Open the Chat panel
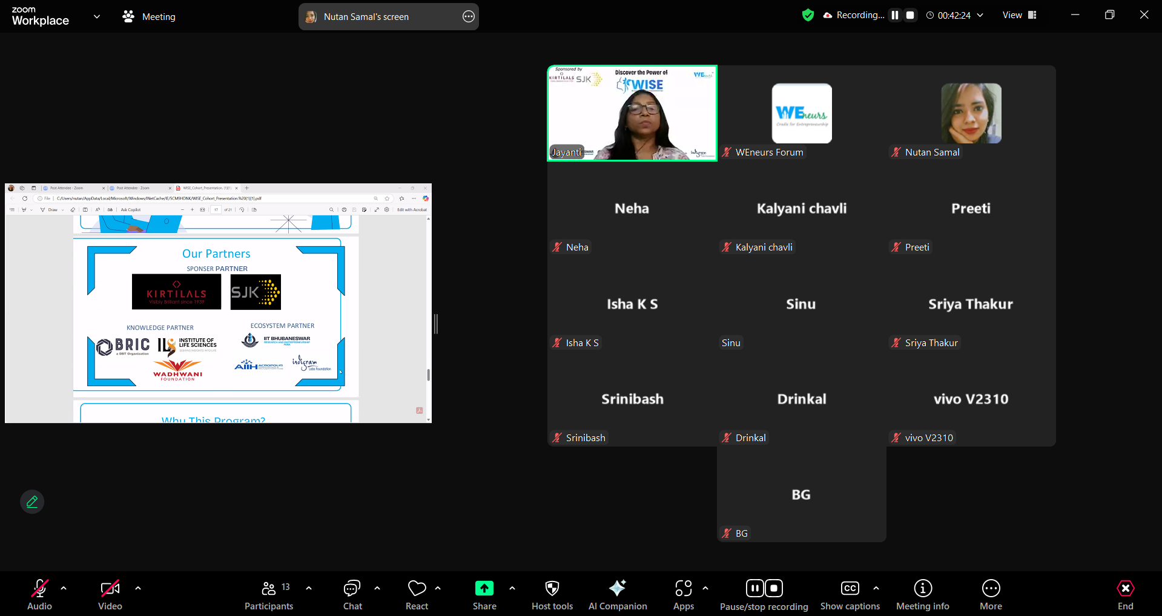 352,595
